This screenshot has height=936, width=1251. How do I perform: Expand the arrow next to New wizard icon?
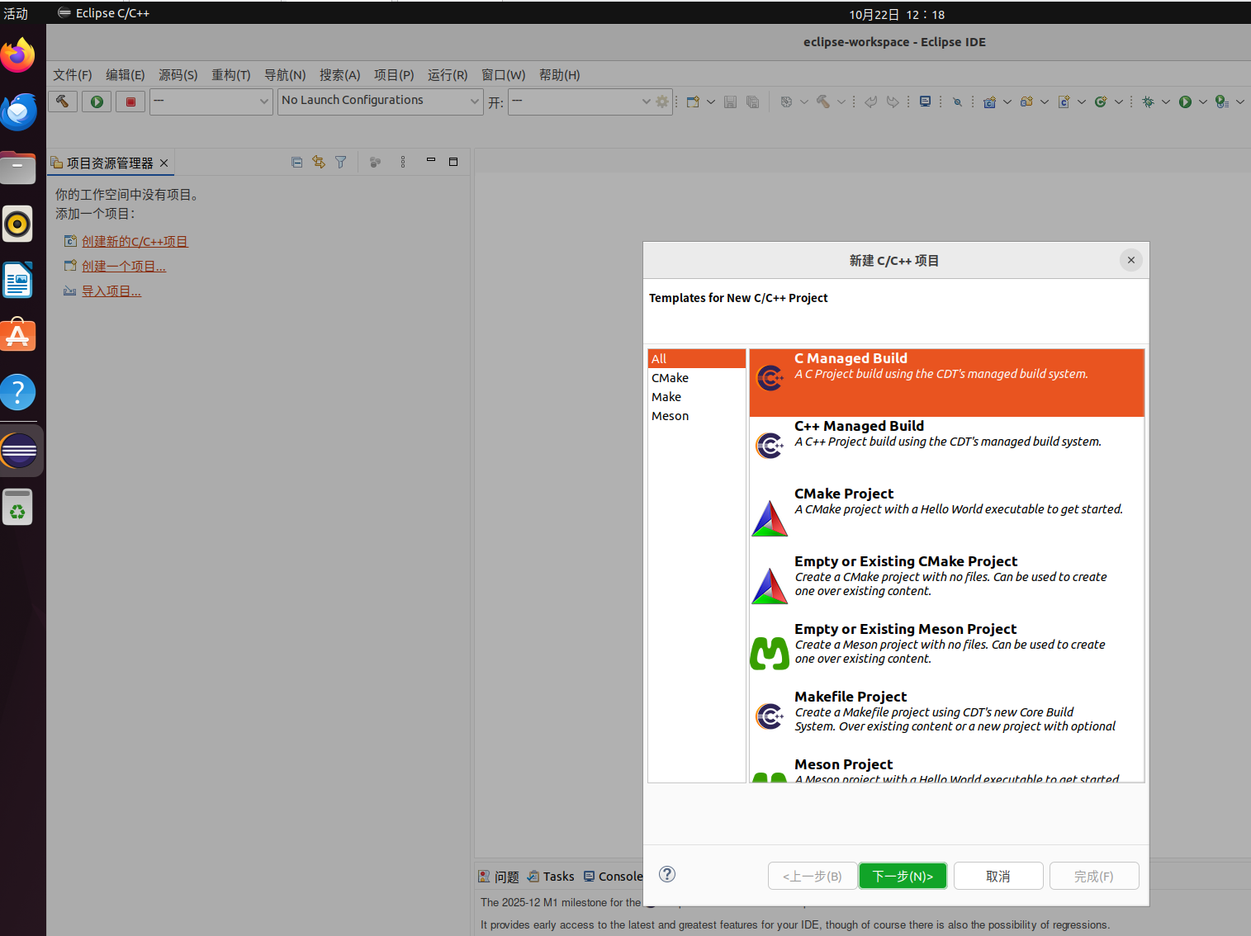(x=710, y=102)
